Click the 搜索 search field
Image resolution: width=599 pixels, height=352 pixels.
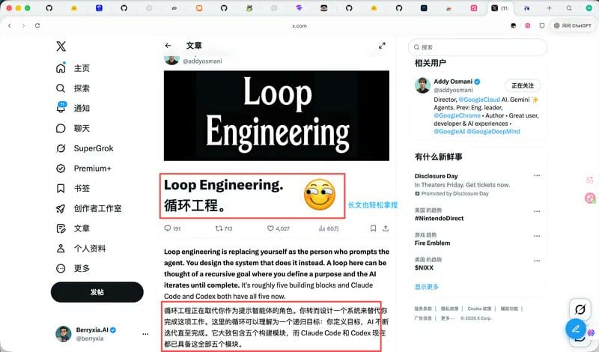(478, 47)
